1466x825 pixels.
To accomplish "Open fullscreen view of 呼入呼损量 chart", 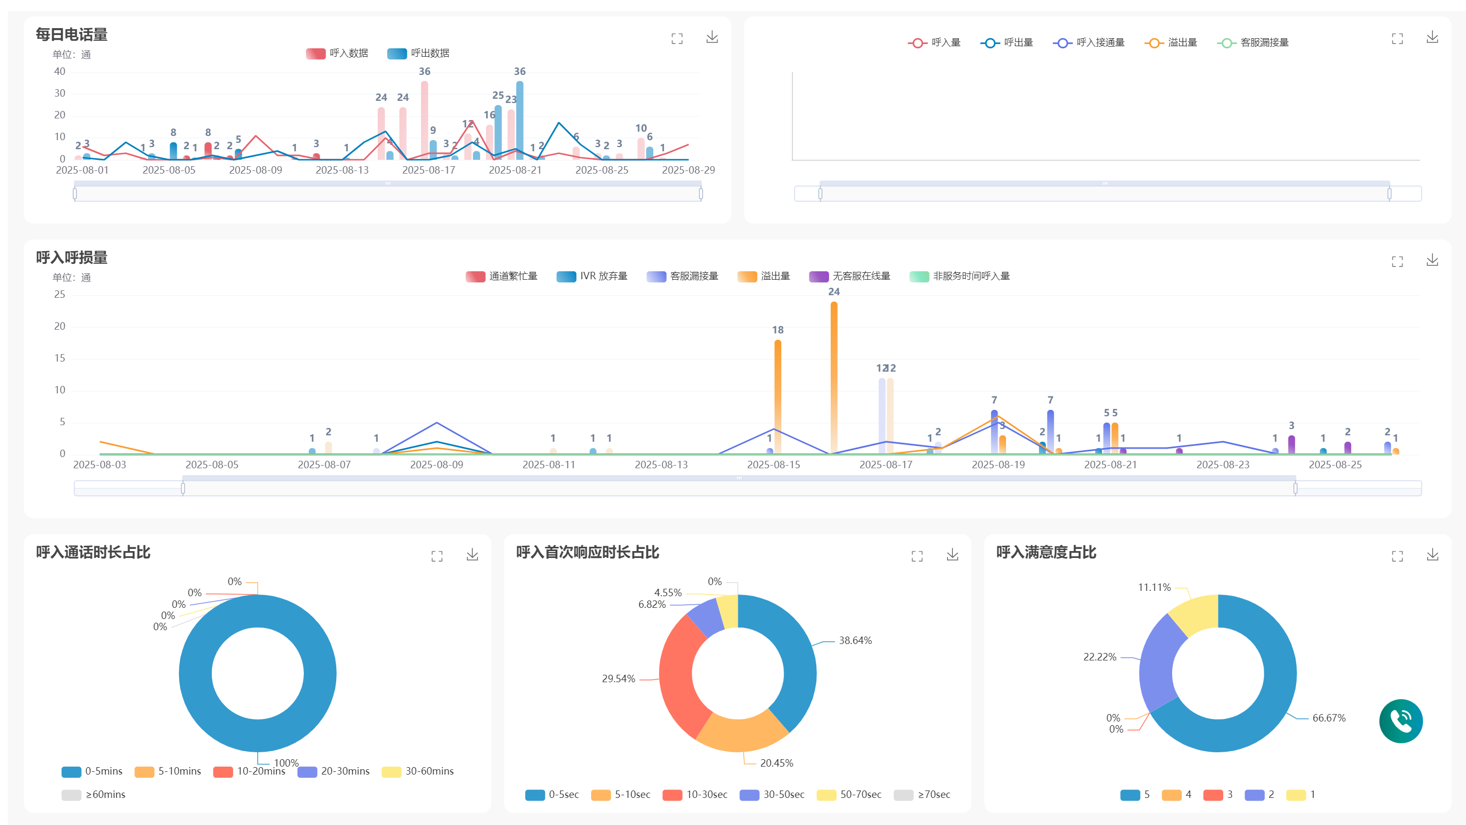I will click(1397, 262).
